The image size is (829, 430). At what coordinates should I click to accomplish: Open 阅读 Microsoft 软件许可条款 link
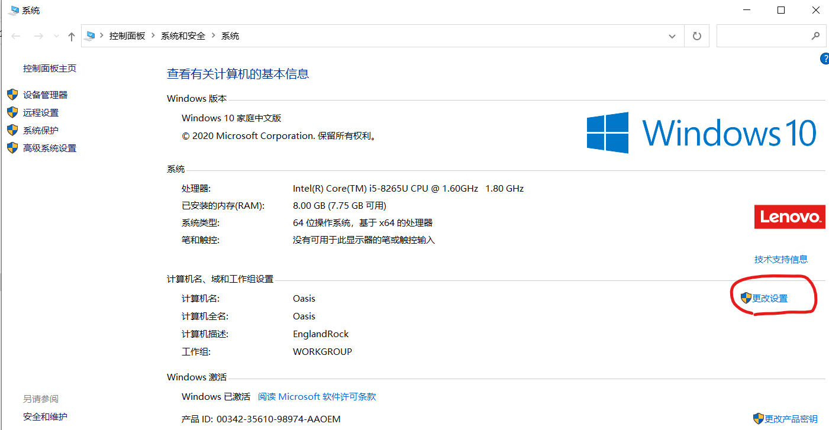(x=317, y=396)
